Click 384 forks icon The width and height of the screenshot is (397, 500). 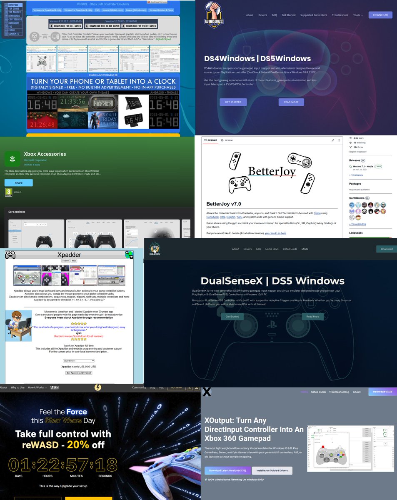point(350,147)
